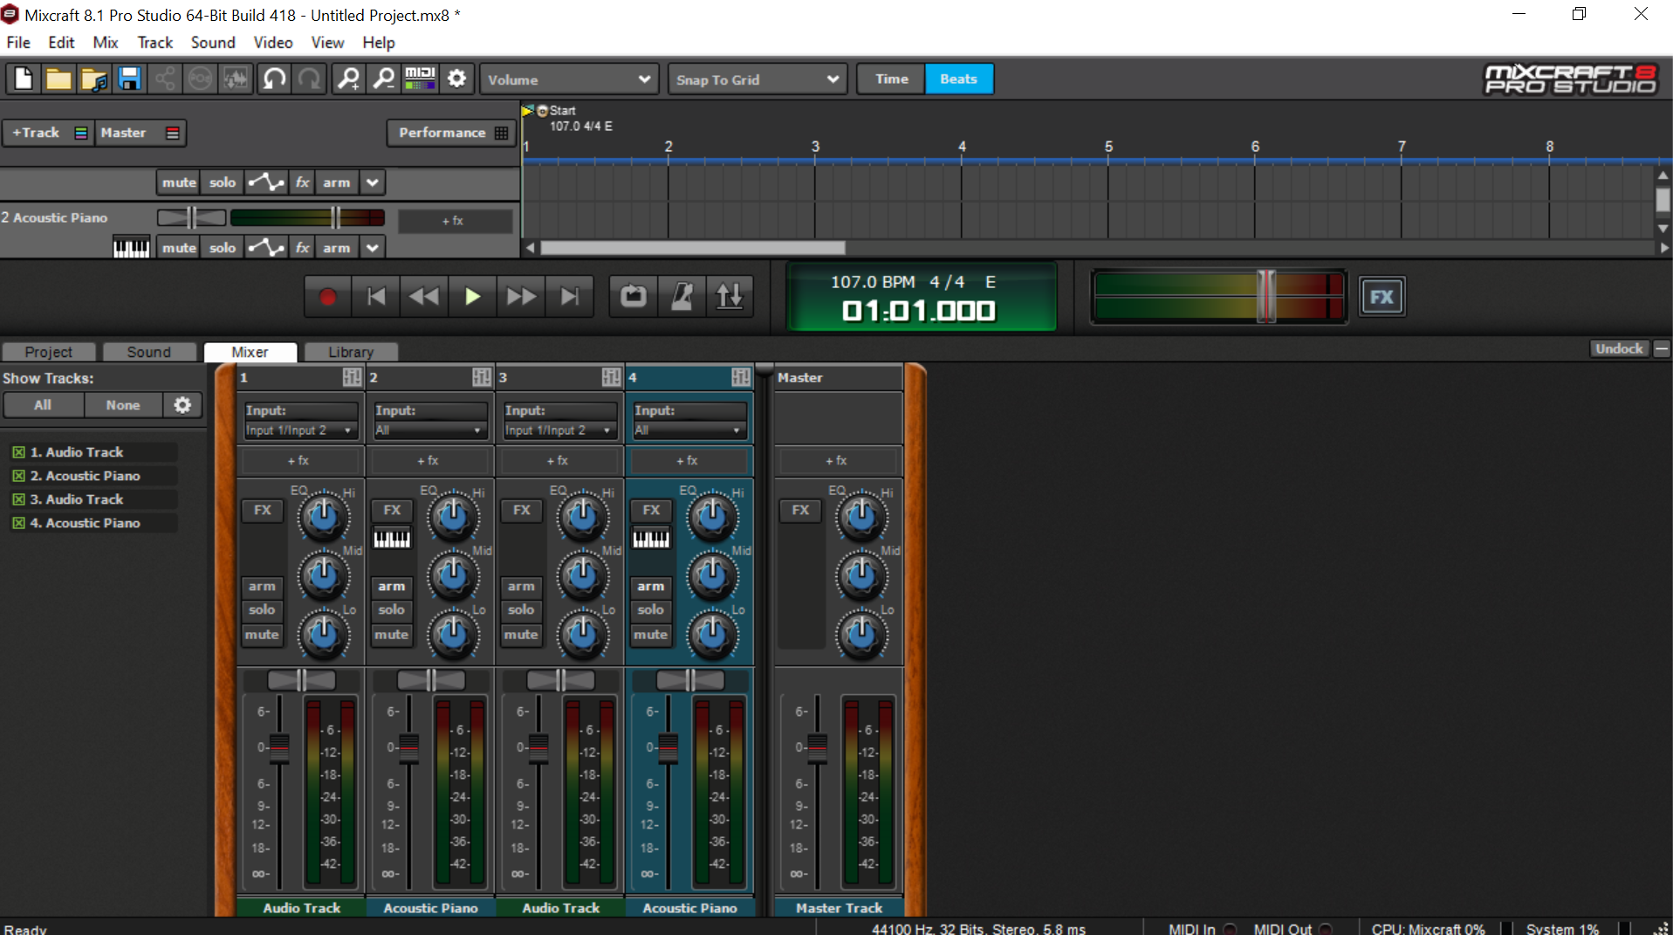Click the punch in/out icon in transport
1673x935 pixels.
click(x=730, y=297)
